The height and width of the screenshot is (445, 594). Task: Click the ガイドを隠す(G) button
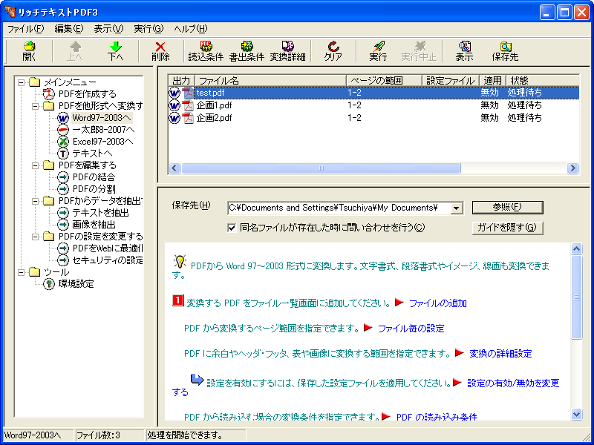click(508, 228)
